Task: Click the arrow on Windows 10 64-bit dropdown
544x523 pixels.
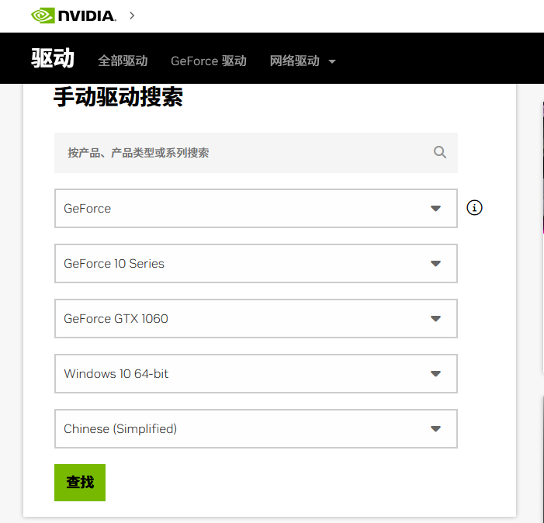Action: pyautogui.click(x=435, y=374)
